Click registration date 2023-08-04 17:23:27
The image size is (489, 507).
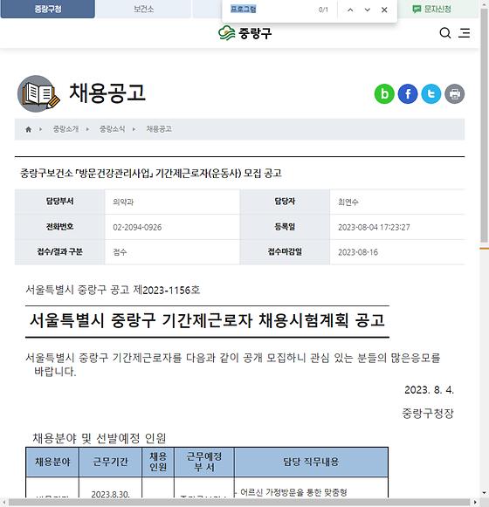374,227
